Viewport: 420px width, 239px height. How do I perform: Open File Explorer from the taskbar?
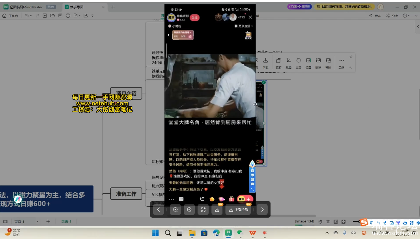pos(192,233)
